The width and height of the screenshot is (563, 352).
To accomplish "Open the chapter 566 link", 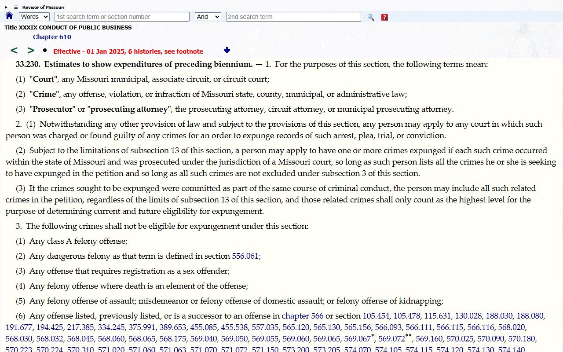I will [x=303, y=316].
